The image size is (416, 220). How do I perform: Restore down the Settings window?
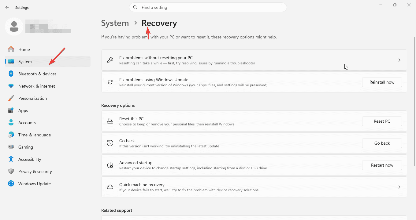395,5
